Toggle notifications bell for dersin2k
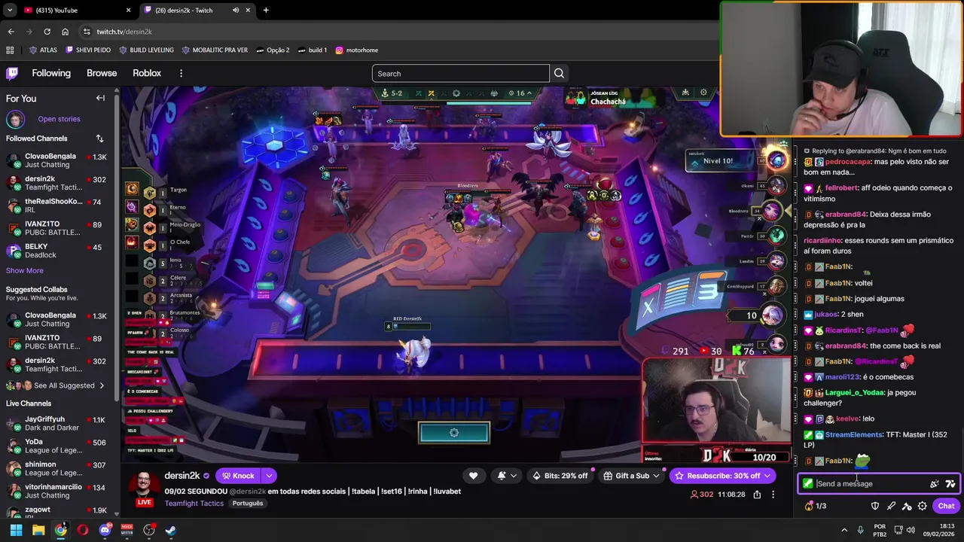Image resolution: width=964 pixels, height=542 pixels. point(502,476)
